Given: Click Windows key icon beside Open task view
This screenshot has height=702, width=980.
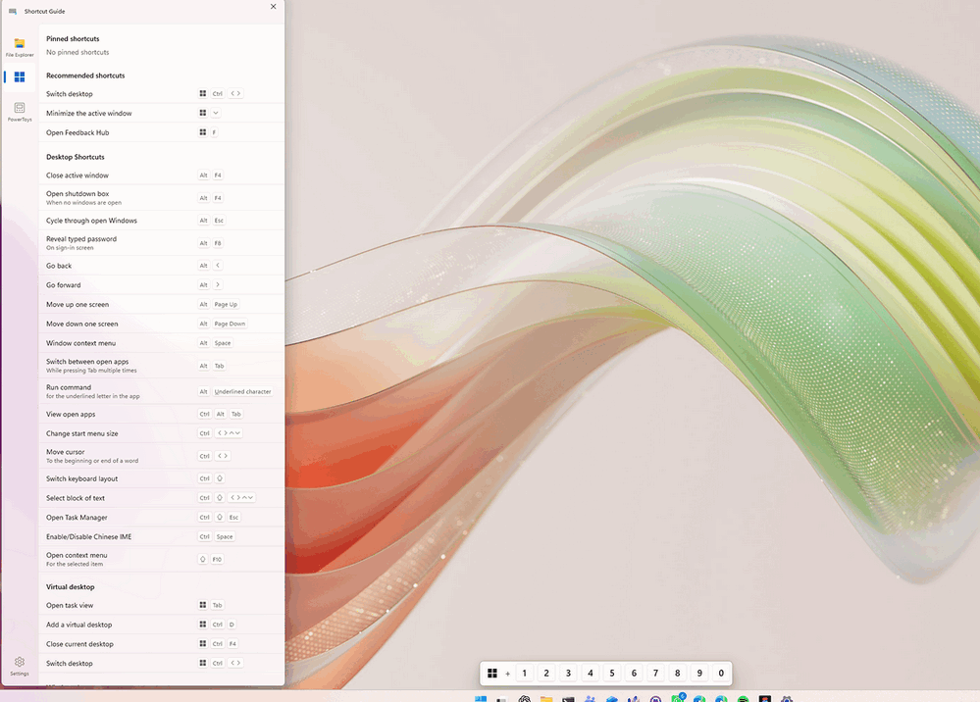Looking at the screenshot, I should 202,605.
